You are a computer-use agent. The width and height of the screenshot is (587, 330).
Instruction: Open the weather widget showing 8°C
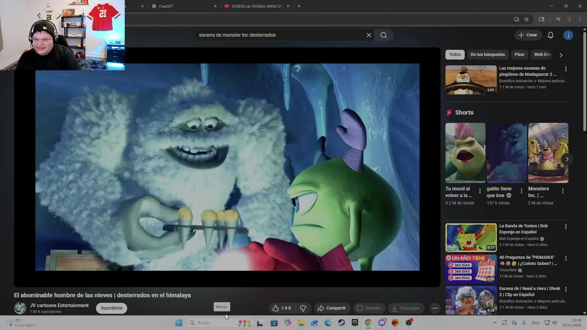tap(21, 323)
